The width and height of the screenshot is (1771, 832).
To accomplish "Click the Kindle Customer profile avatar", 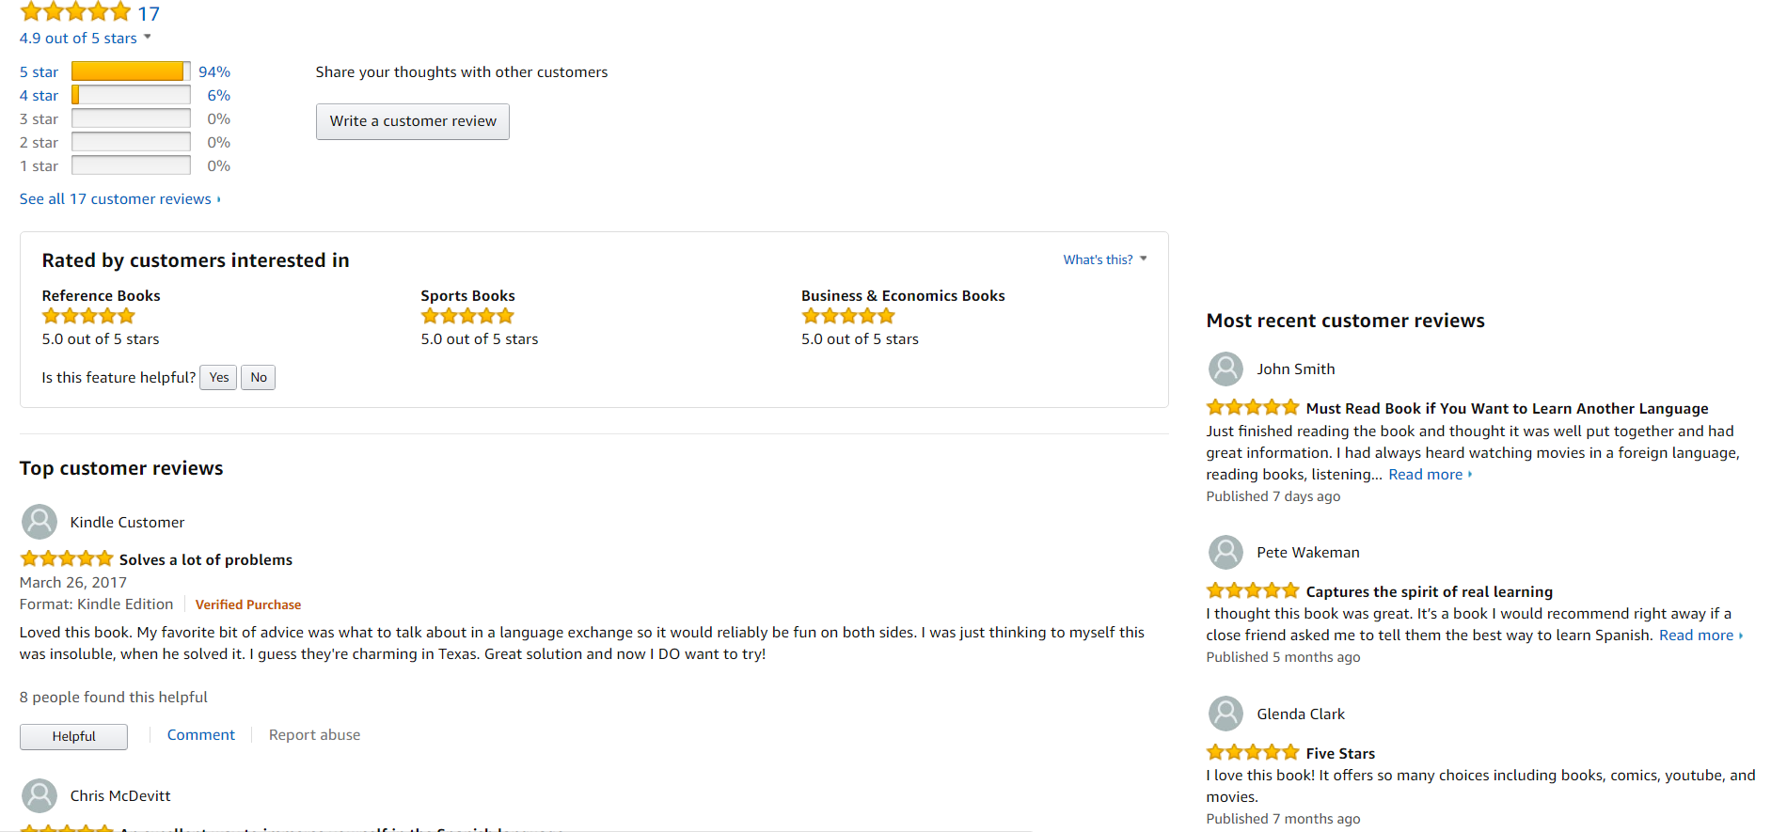I will (x=40, y=522).
